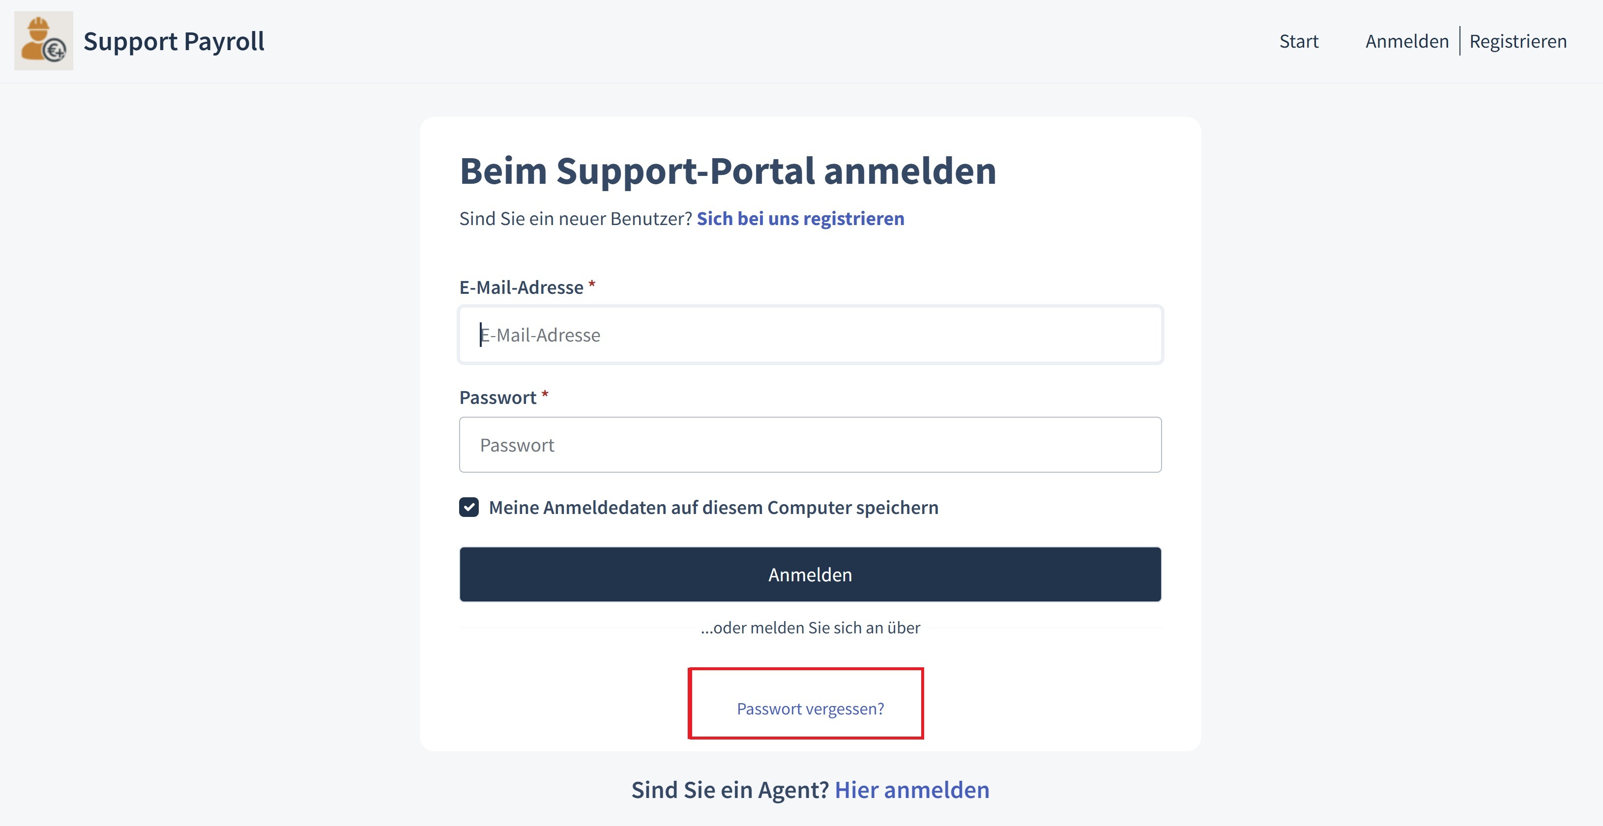
Task: Click the Passwort field label
Action: 497,398
